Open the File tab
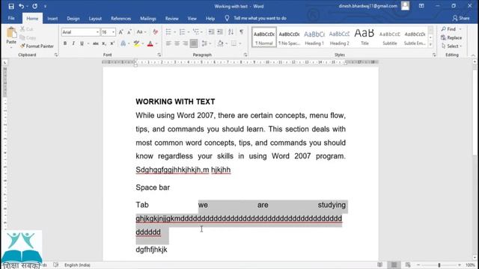Image resolution: width=479 pixels, height=269 pixels. 11,18
